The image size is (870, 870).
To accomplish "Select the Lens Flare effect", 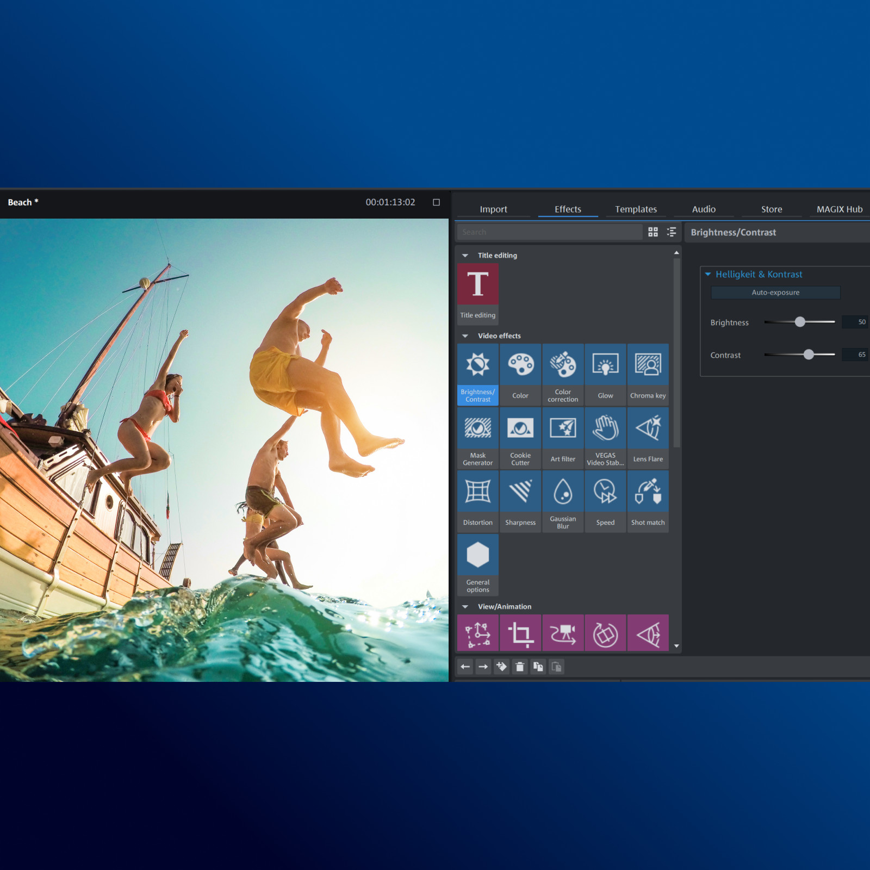I will [648, 438].
